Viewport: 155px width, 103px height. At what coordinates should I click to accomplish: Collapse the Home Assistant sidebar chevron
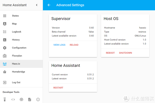[37, 5]
